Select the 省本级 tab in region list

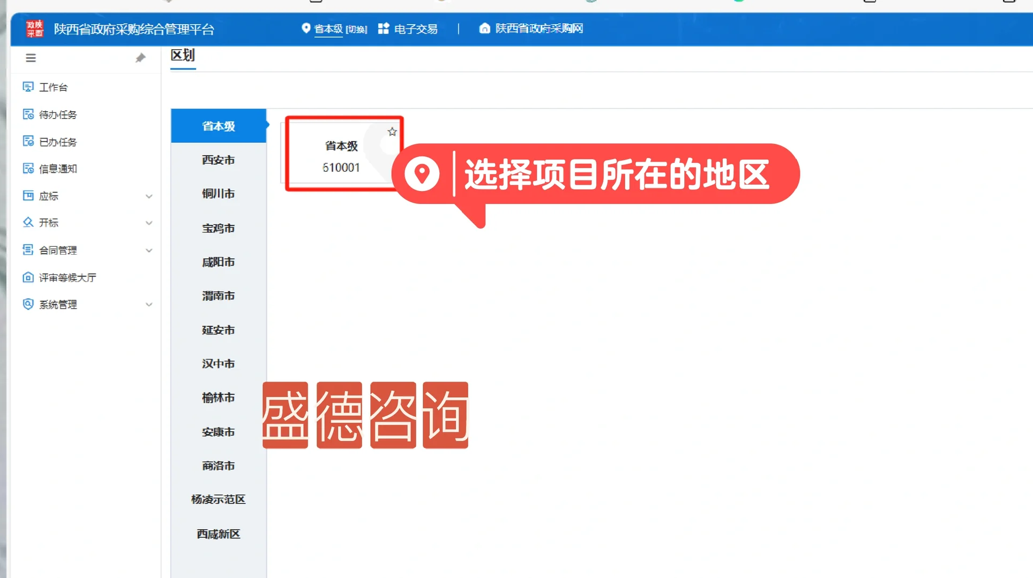click(x=218, y=126)
